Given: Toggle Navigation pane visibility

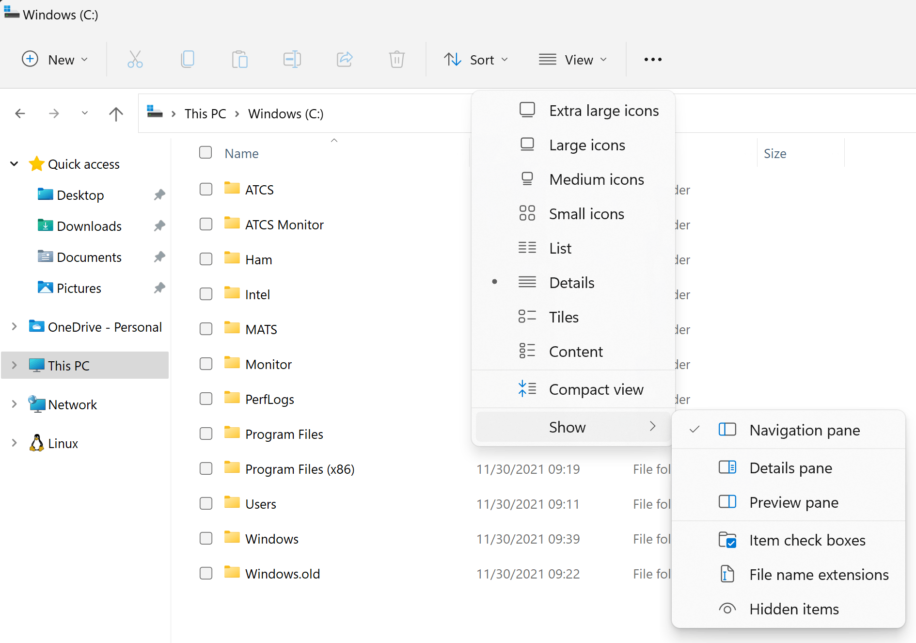Looking at the screenshot, I should [789, 430].
